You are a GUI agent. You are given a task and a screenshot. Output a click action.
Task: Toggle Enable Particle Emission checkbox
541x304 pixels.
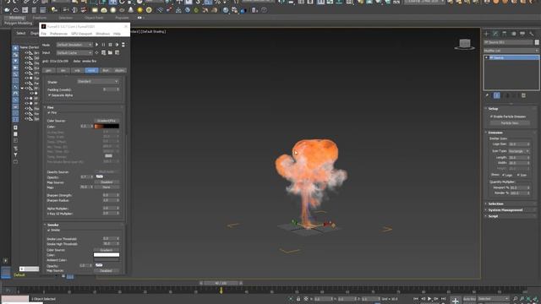[x=491, y=117]
